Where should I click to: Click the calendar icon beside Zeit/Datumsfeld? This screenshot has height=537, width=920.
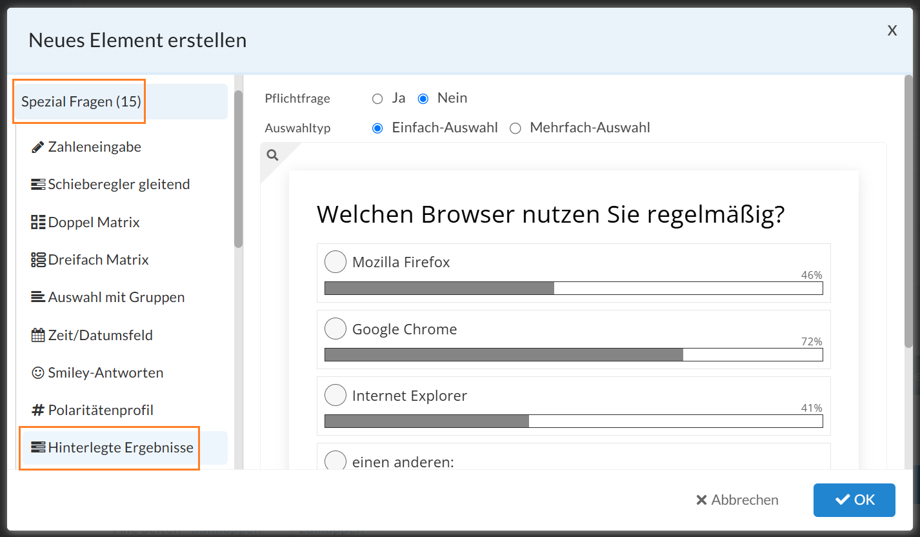click(x=38, y=335)
